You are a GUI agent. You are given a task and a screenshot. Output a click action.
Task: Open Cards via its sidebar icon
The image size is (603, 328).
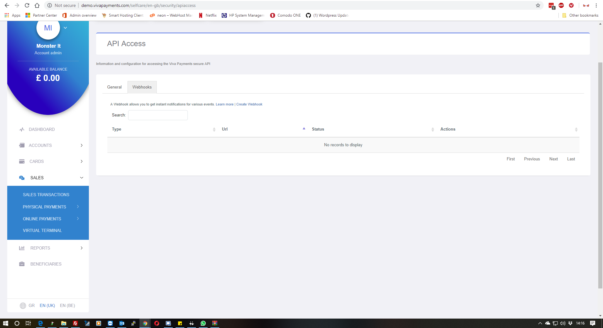click(21, 161)
